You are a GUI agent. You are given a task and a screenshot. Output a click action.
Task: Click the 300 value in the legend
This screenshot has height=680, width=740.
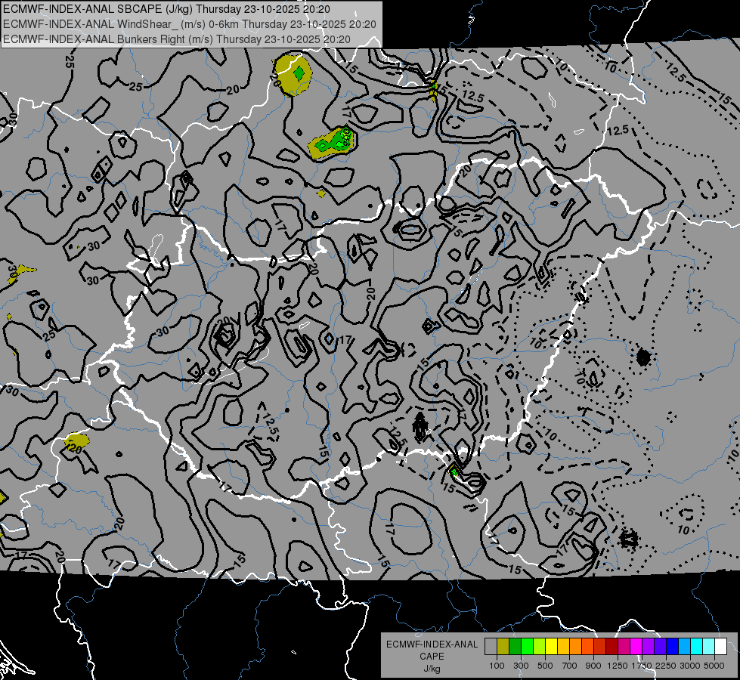521,666
